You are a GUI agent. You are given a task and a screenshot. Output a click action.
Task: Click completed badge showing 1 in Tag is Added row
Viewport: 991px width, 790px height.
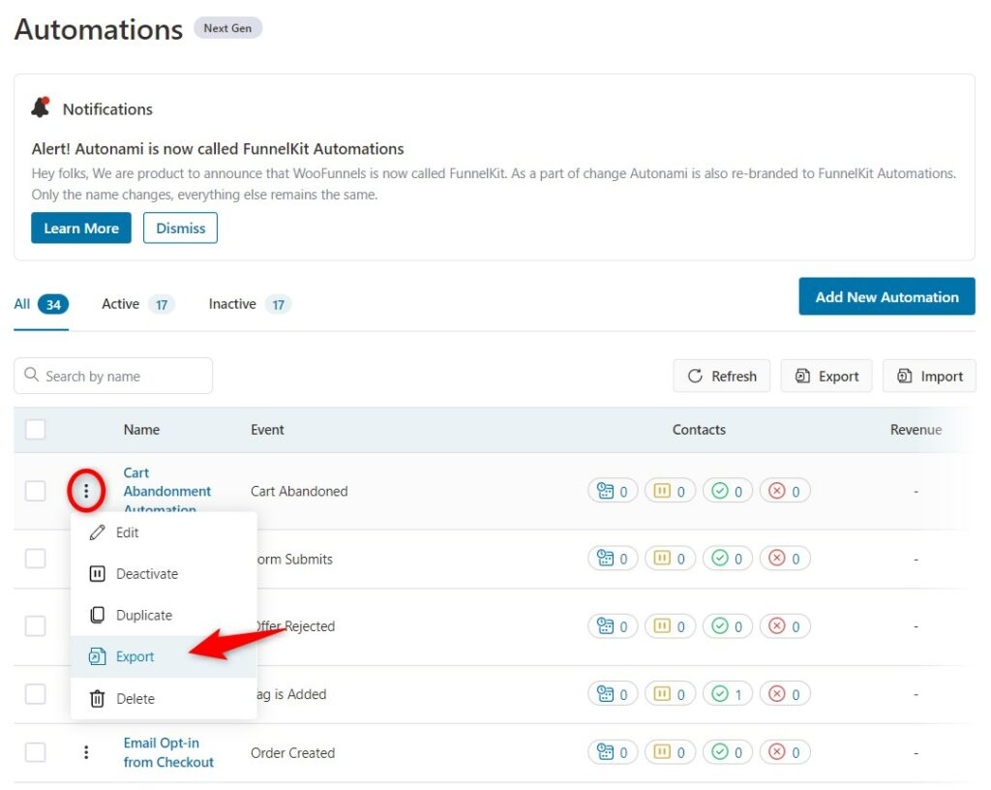click(x=728, y=694)
